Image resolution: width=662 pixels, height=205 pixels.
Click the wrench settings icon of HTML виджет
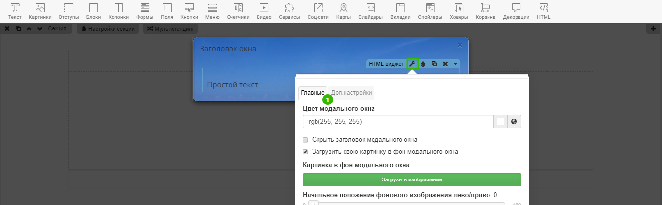(x=412, y=64)
